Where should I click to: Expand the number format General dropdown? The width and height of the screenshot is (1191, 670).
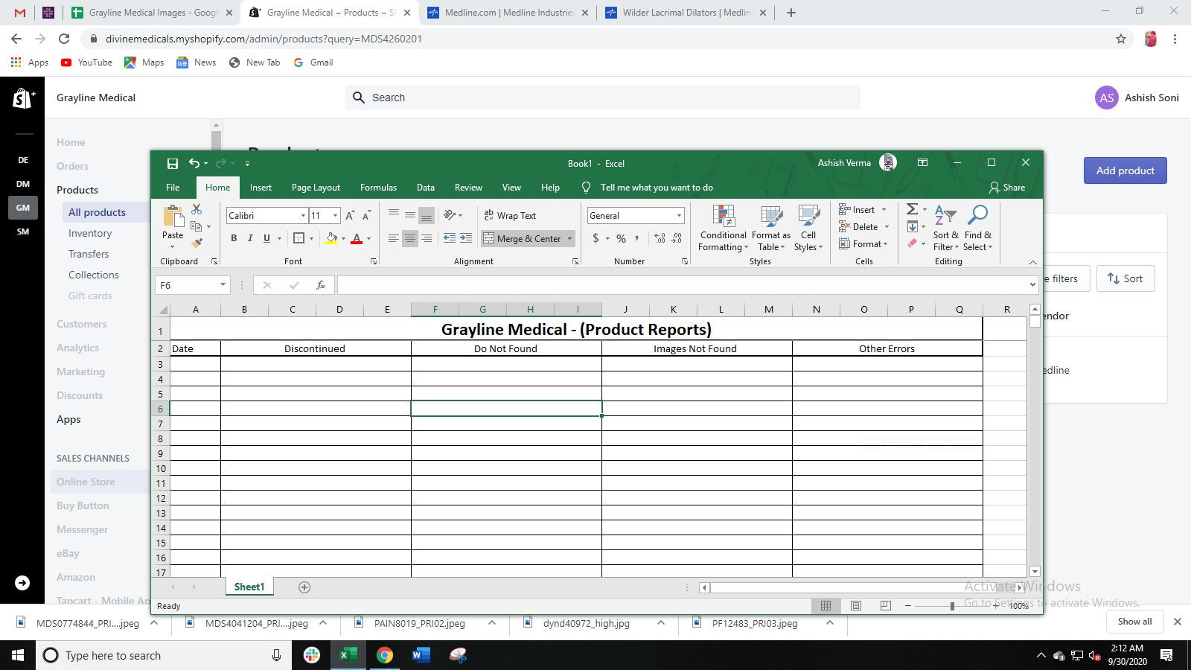click(679, 216)
